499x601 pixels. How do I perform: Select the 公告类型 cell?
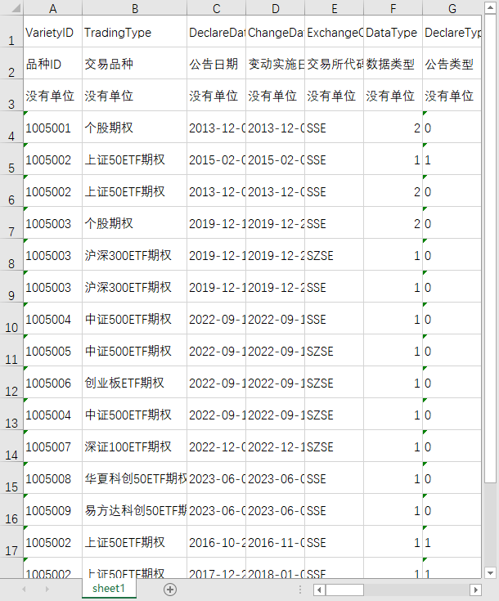(x=452, y=64)
